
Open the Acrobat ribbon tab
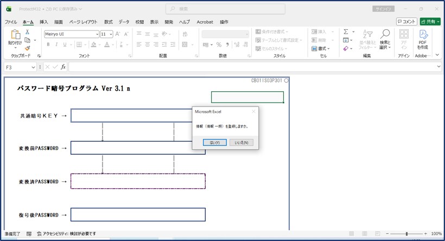point(205,22)
